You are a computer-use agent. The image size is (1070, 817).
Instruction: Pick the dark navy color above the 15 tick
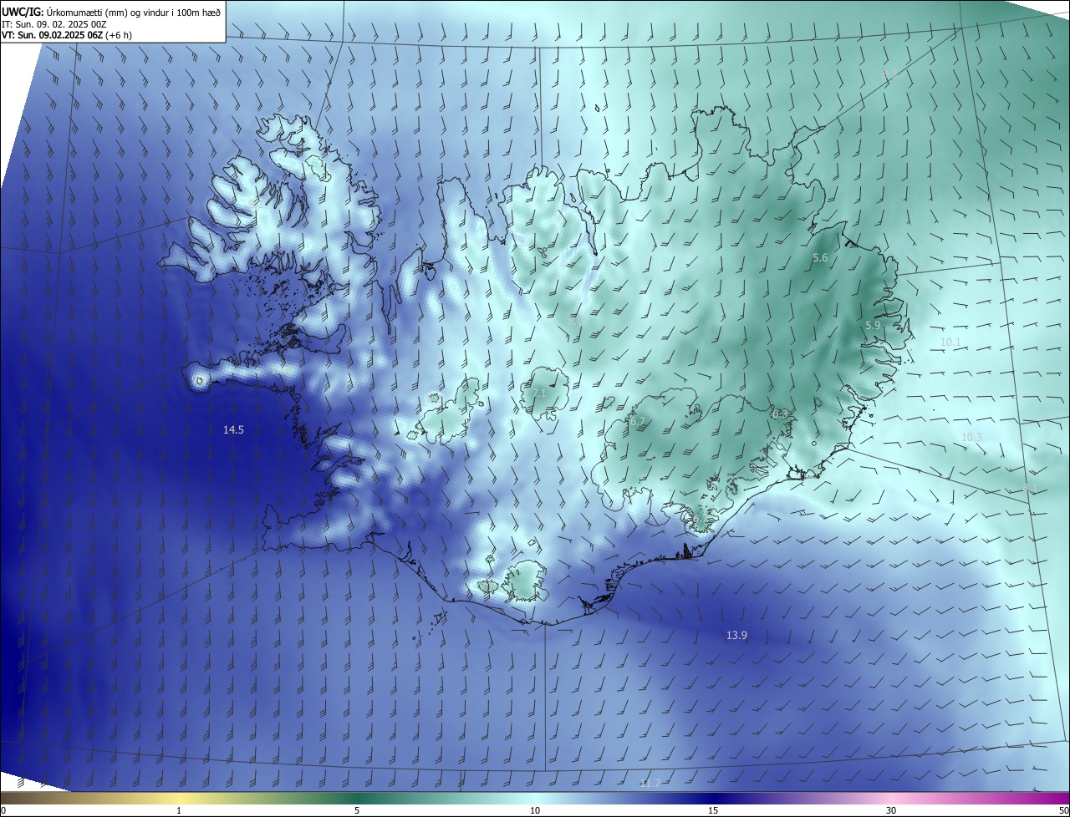click(713, 799)
